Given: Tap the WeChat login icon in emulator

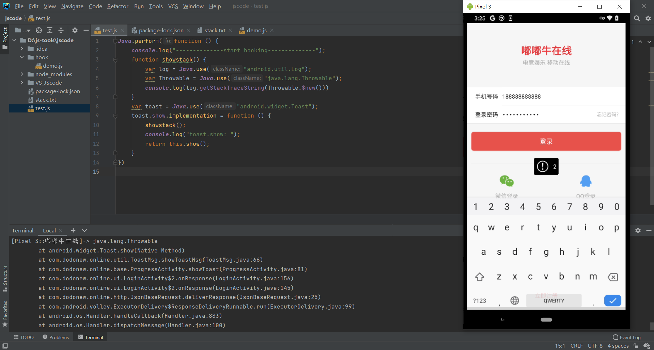Looking at the screenshot, I should 506,181.
